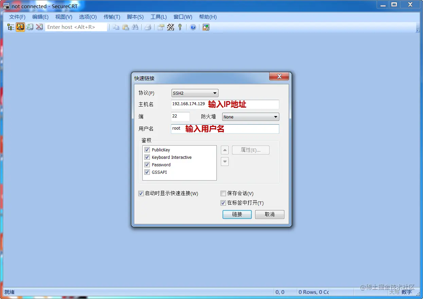Click the Paste clipboard toolbar icon
Image resolution: width=423 pixels, height=299 pixels.
(x=126, y=27)
